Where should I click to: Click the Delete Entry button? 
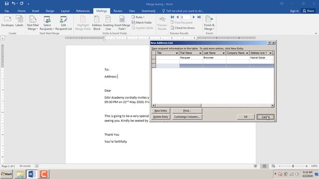(x=160, y=117)
